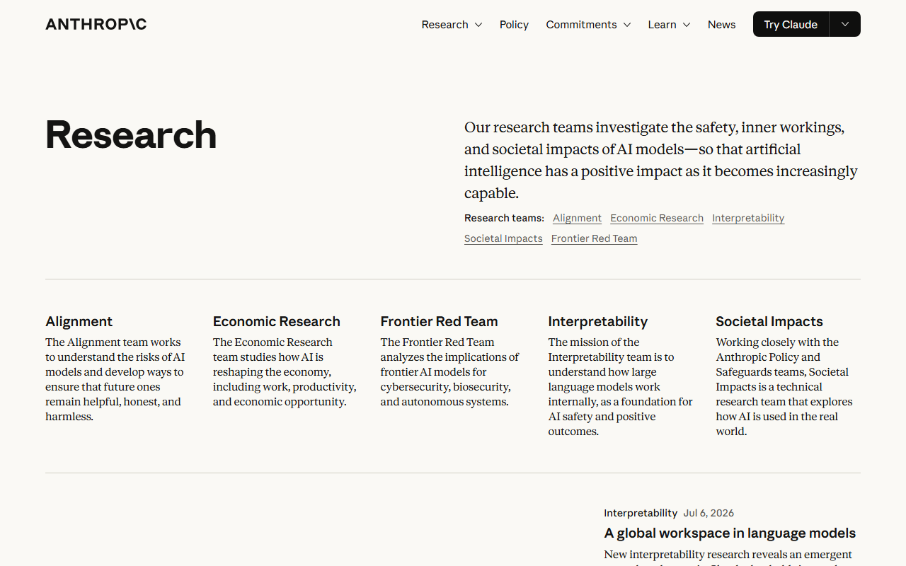
Task: Click the 'New interpretability research reveals' summary text
Action: click(728, 557)
